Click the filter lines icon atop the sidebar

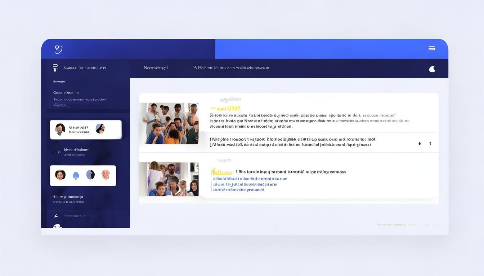click(55, 68)
